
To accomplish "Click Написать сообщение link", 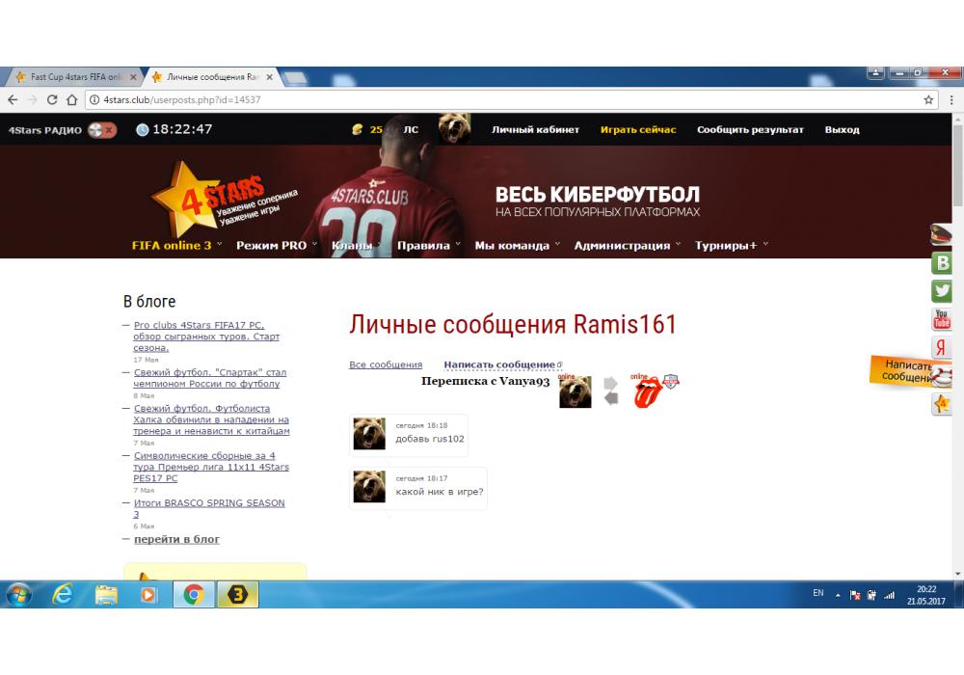I will tap(499, 364).
